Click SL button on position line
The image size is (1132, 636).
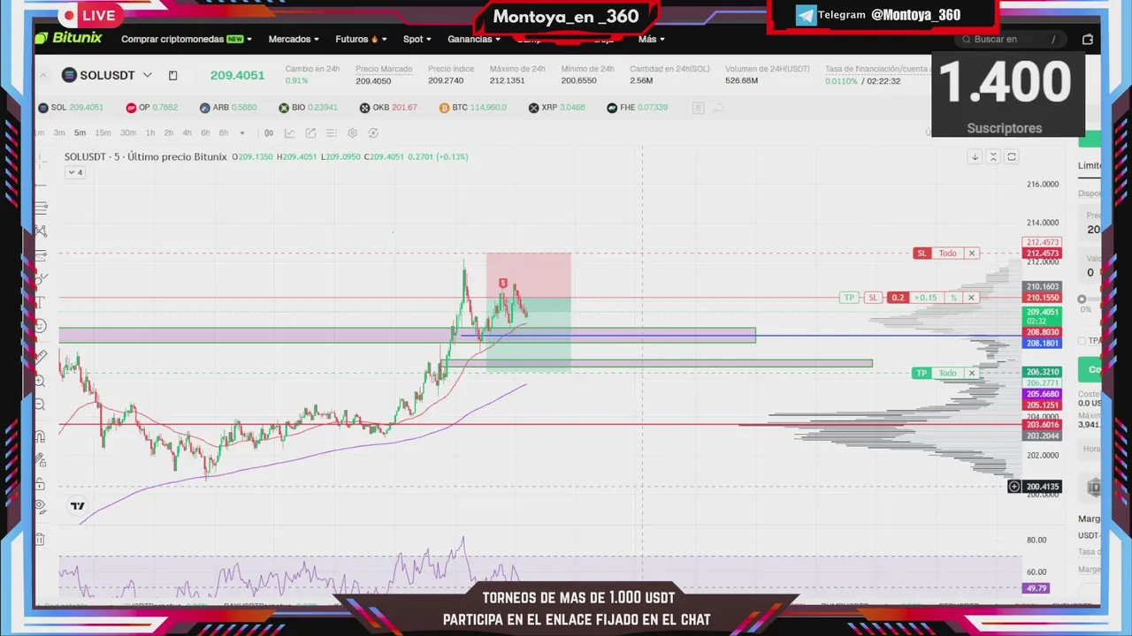873,298
